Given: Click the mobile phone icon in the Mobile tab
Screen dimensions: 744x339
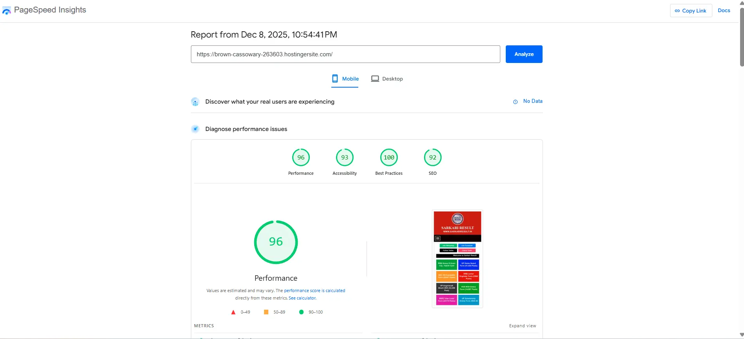Looking at the screenshot, I should click(335, 79).
